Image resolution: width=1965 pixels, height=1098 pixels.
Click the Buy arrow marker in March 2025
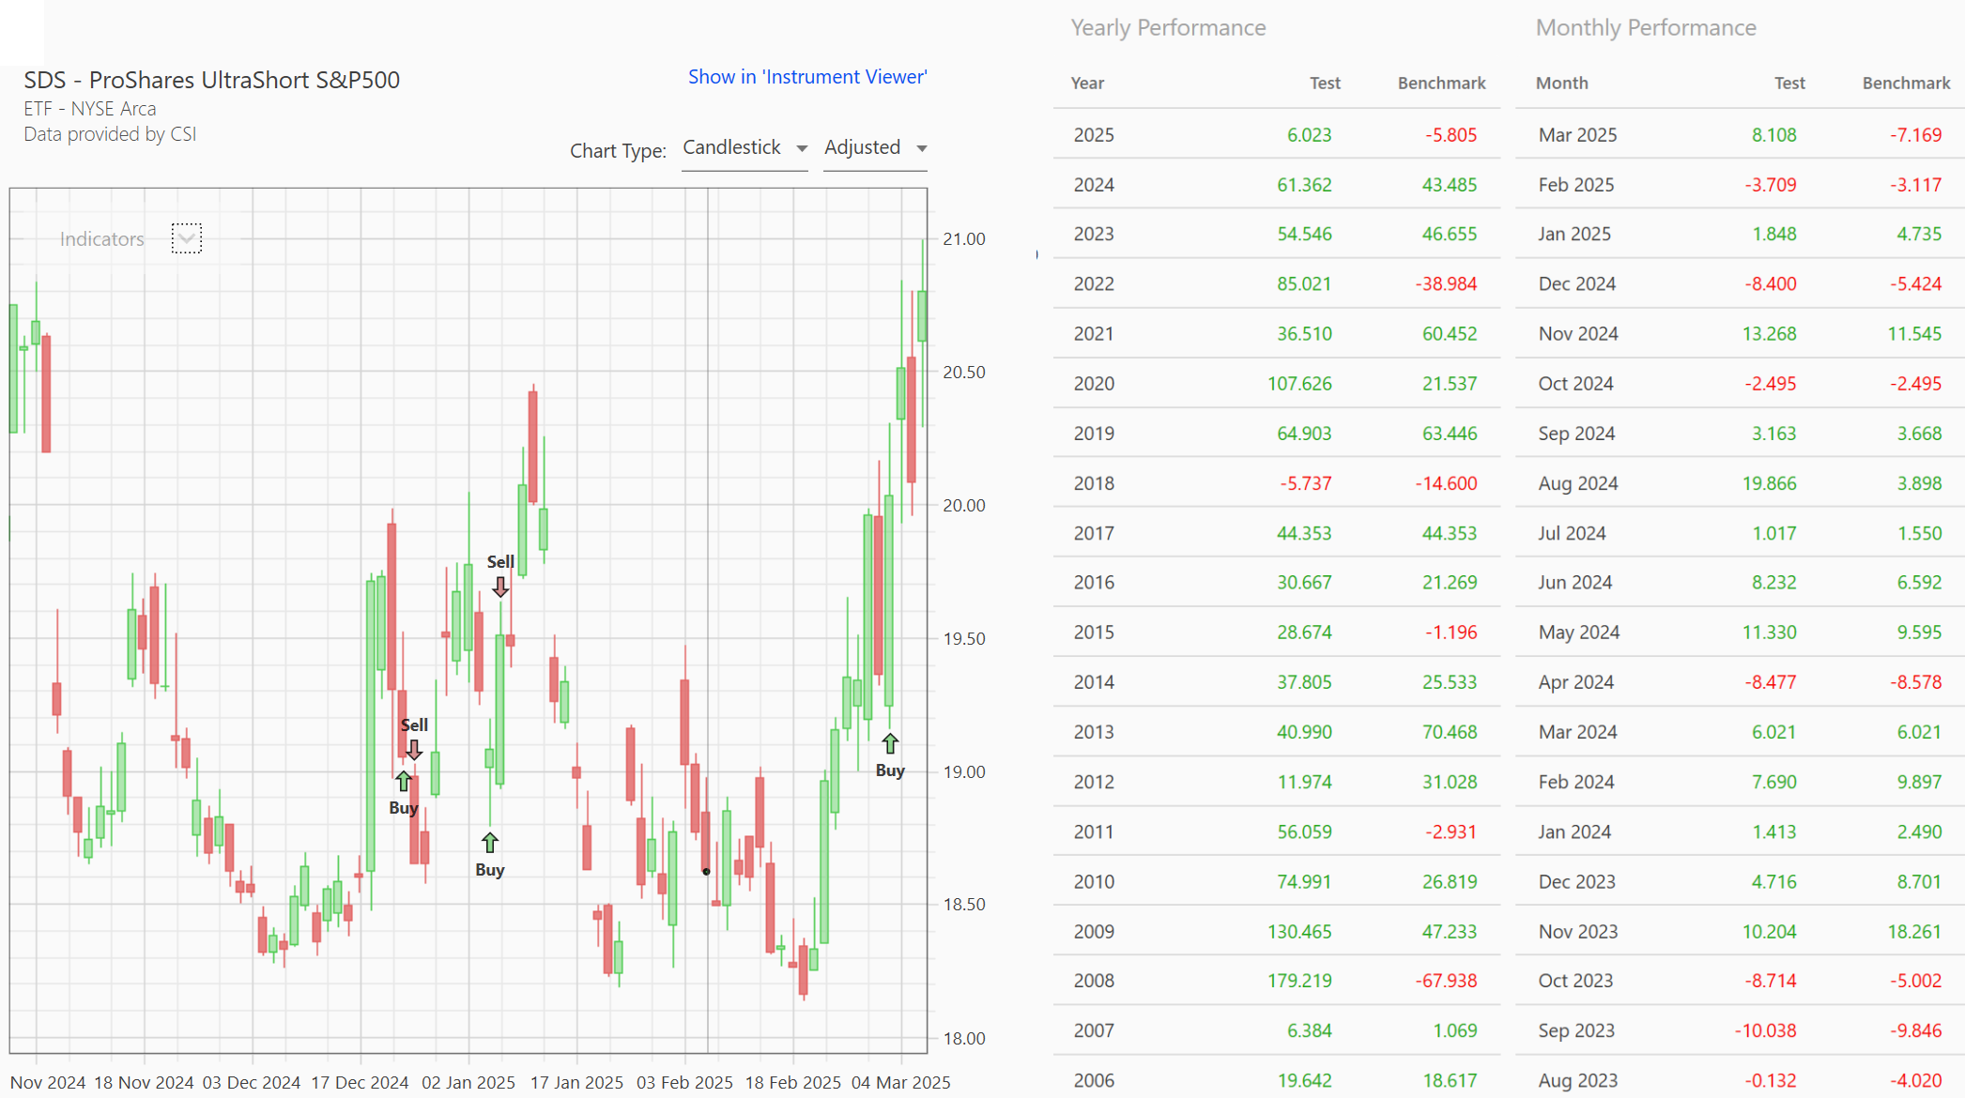tap(890, 744)
